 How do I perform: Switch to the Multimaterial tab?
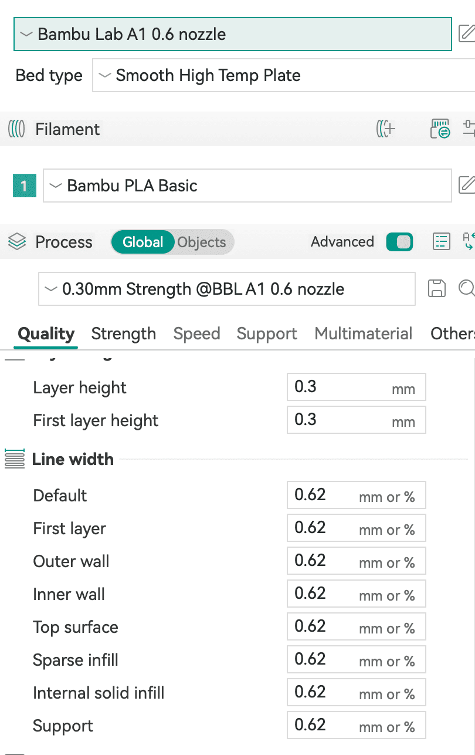coord(364,334)
